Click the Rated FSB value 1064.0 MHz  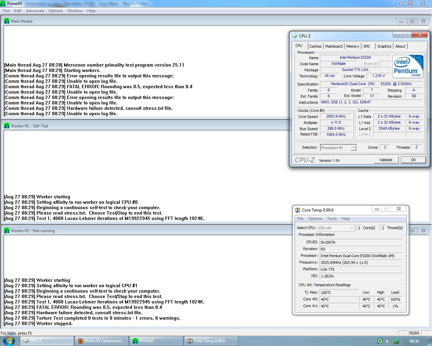coord(336,134)
